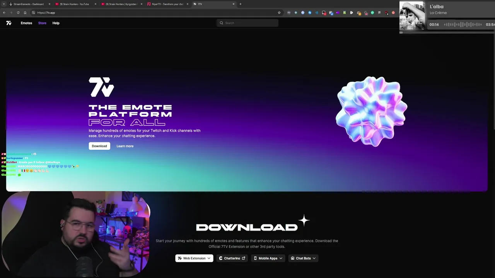Expand the Mobile Apps dropdown
This screenshot has width=495, height=278.
[x=268, y=258]
